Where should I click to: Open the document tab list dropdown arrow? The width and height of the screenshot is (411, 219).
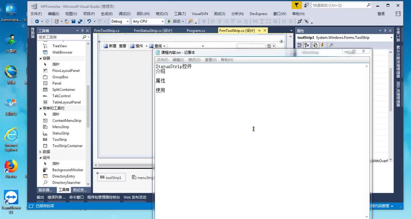coord(291,31)
